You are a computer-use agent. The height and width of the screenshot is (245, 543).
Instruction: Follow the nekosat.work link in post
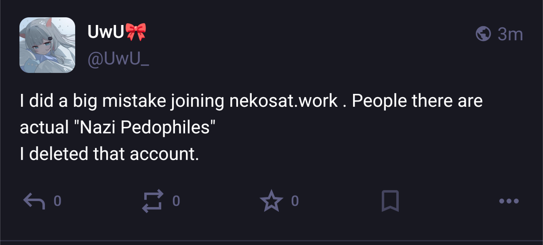[x=283, y=101]
